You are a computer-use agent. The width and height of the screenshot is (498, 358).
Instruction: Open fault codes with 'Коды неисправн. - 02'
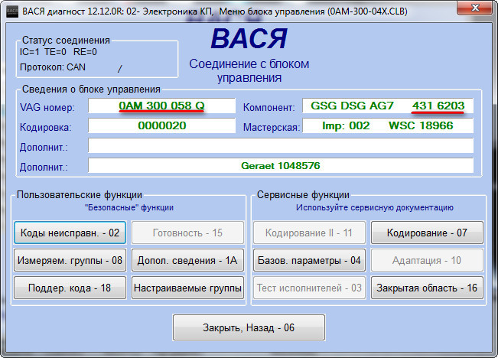pos(70,233)
